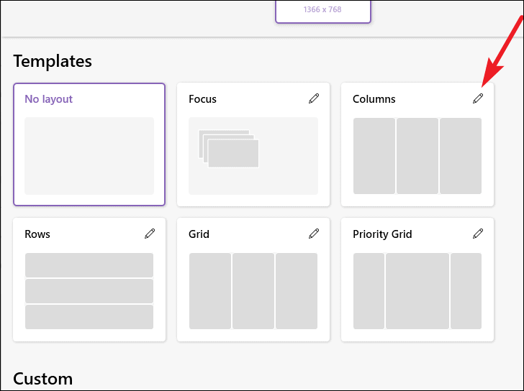Pick the Rows layout preview
Screen dimensions: 524x391
(89, 291)
